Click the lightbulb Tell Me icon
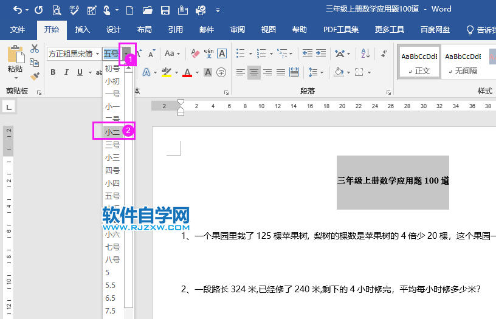The image size is (496, 319). point(470,30)
